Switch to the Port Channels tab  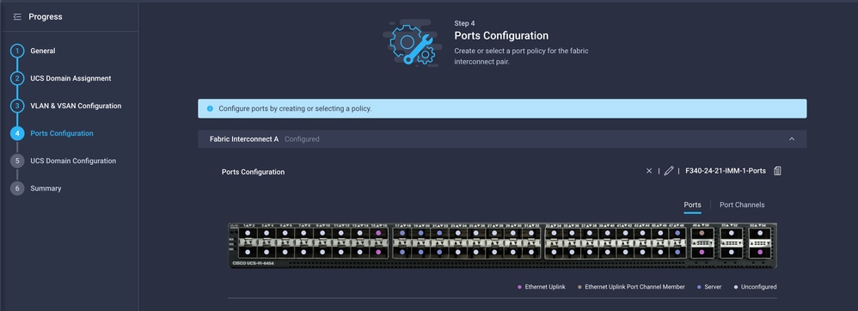click(x=742, y=205)
